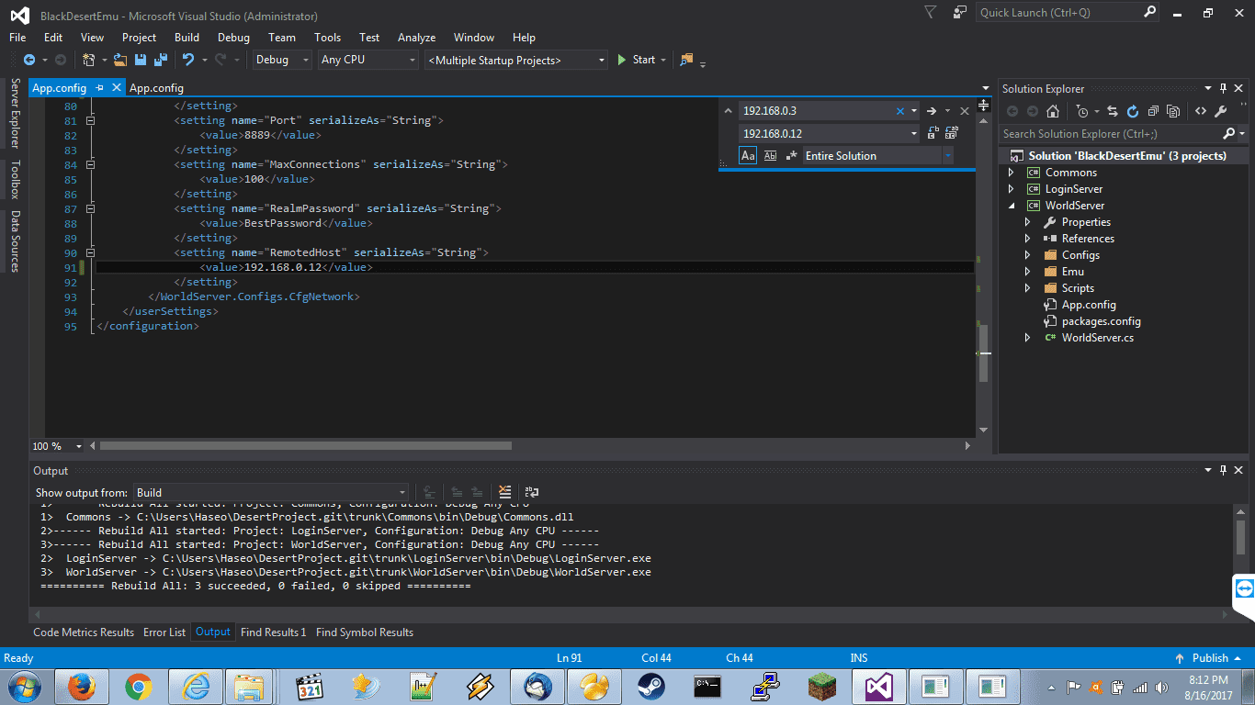Select WorldServer.cs in Solution Explorer
The image size is (1255, 705).
(1097, 338)
